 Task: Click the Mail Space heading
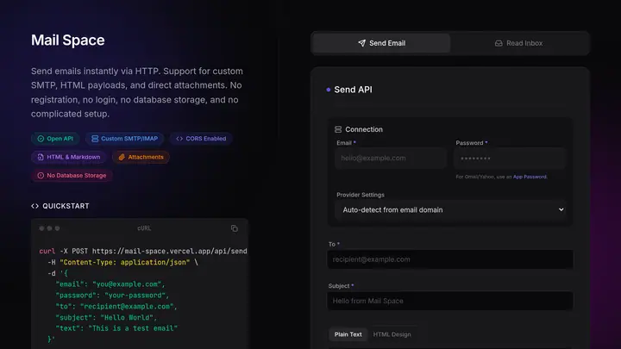tap(68, 40)
